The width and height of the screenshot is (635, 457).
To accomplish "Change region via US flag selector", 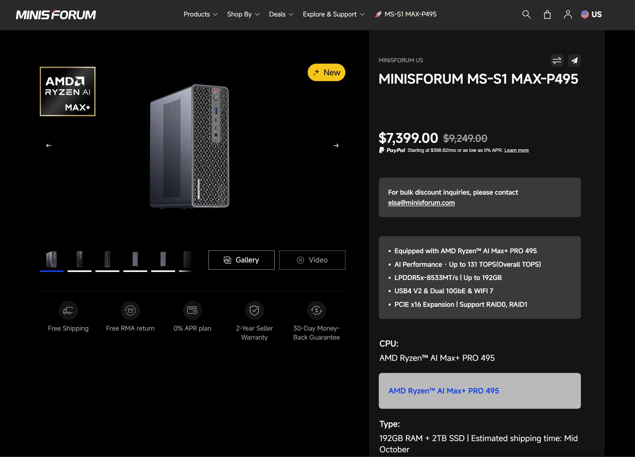I will [591, 14].
